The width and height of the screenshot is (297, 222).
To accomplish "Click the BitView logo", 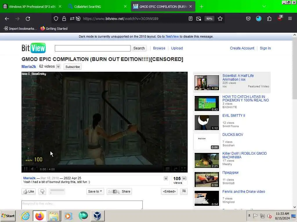I will (34, 48).
